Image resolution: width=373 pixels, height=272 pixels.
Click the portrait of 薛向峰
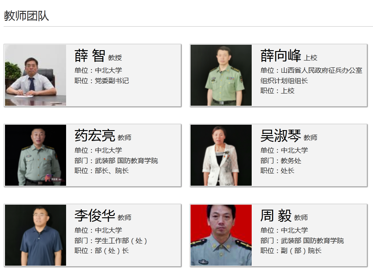tap(221, 75)
